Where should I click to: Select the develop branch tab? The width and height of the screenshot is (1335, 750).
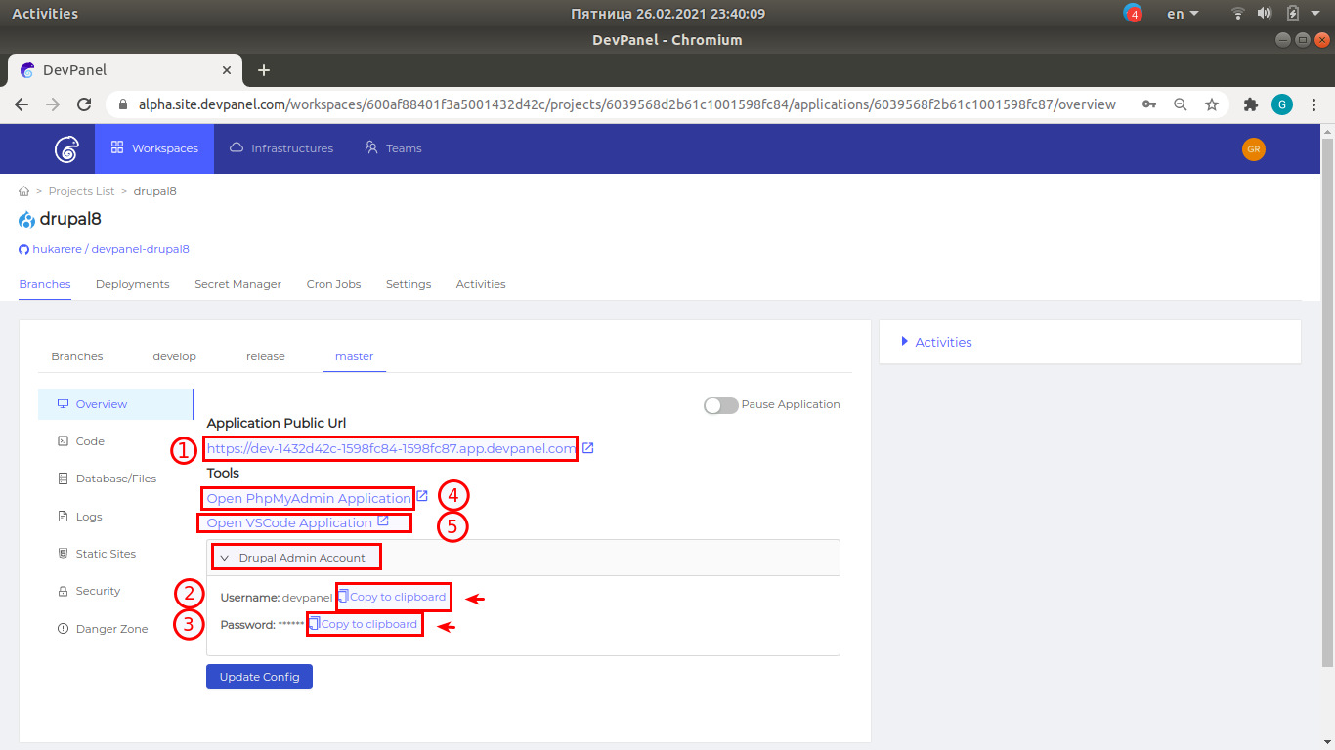(x=174, y=356)
